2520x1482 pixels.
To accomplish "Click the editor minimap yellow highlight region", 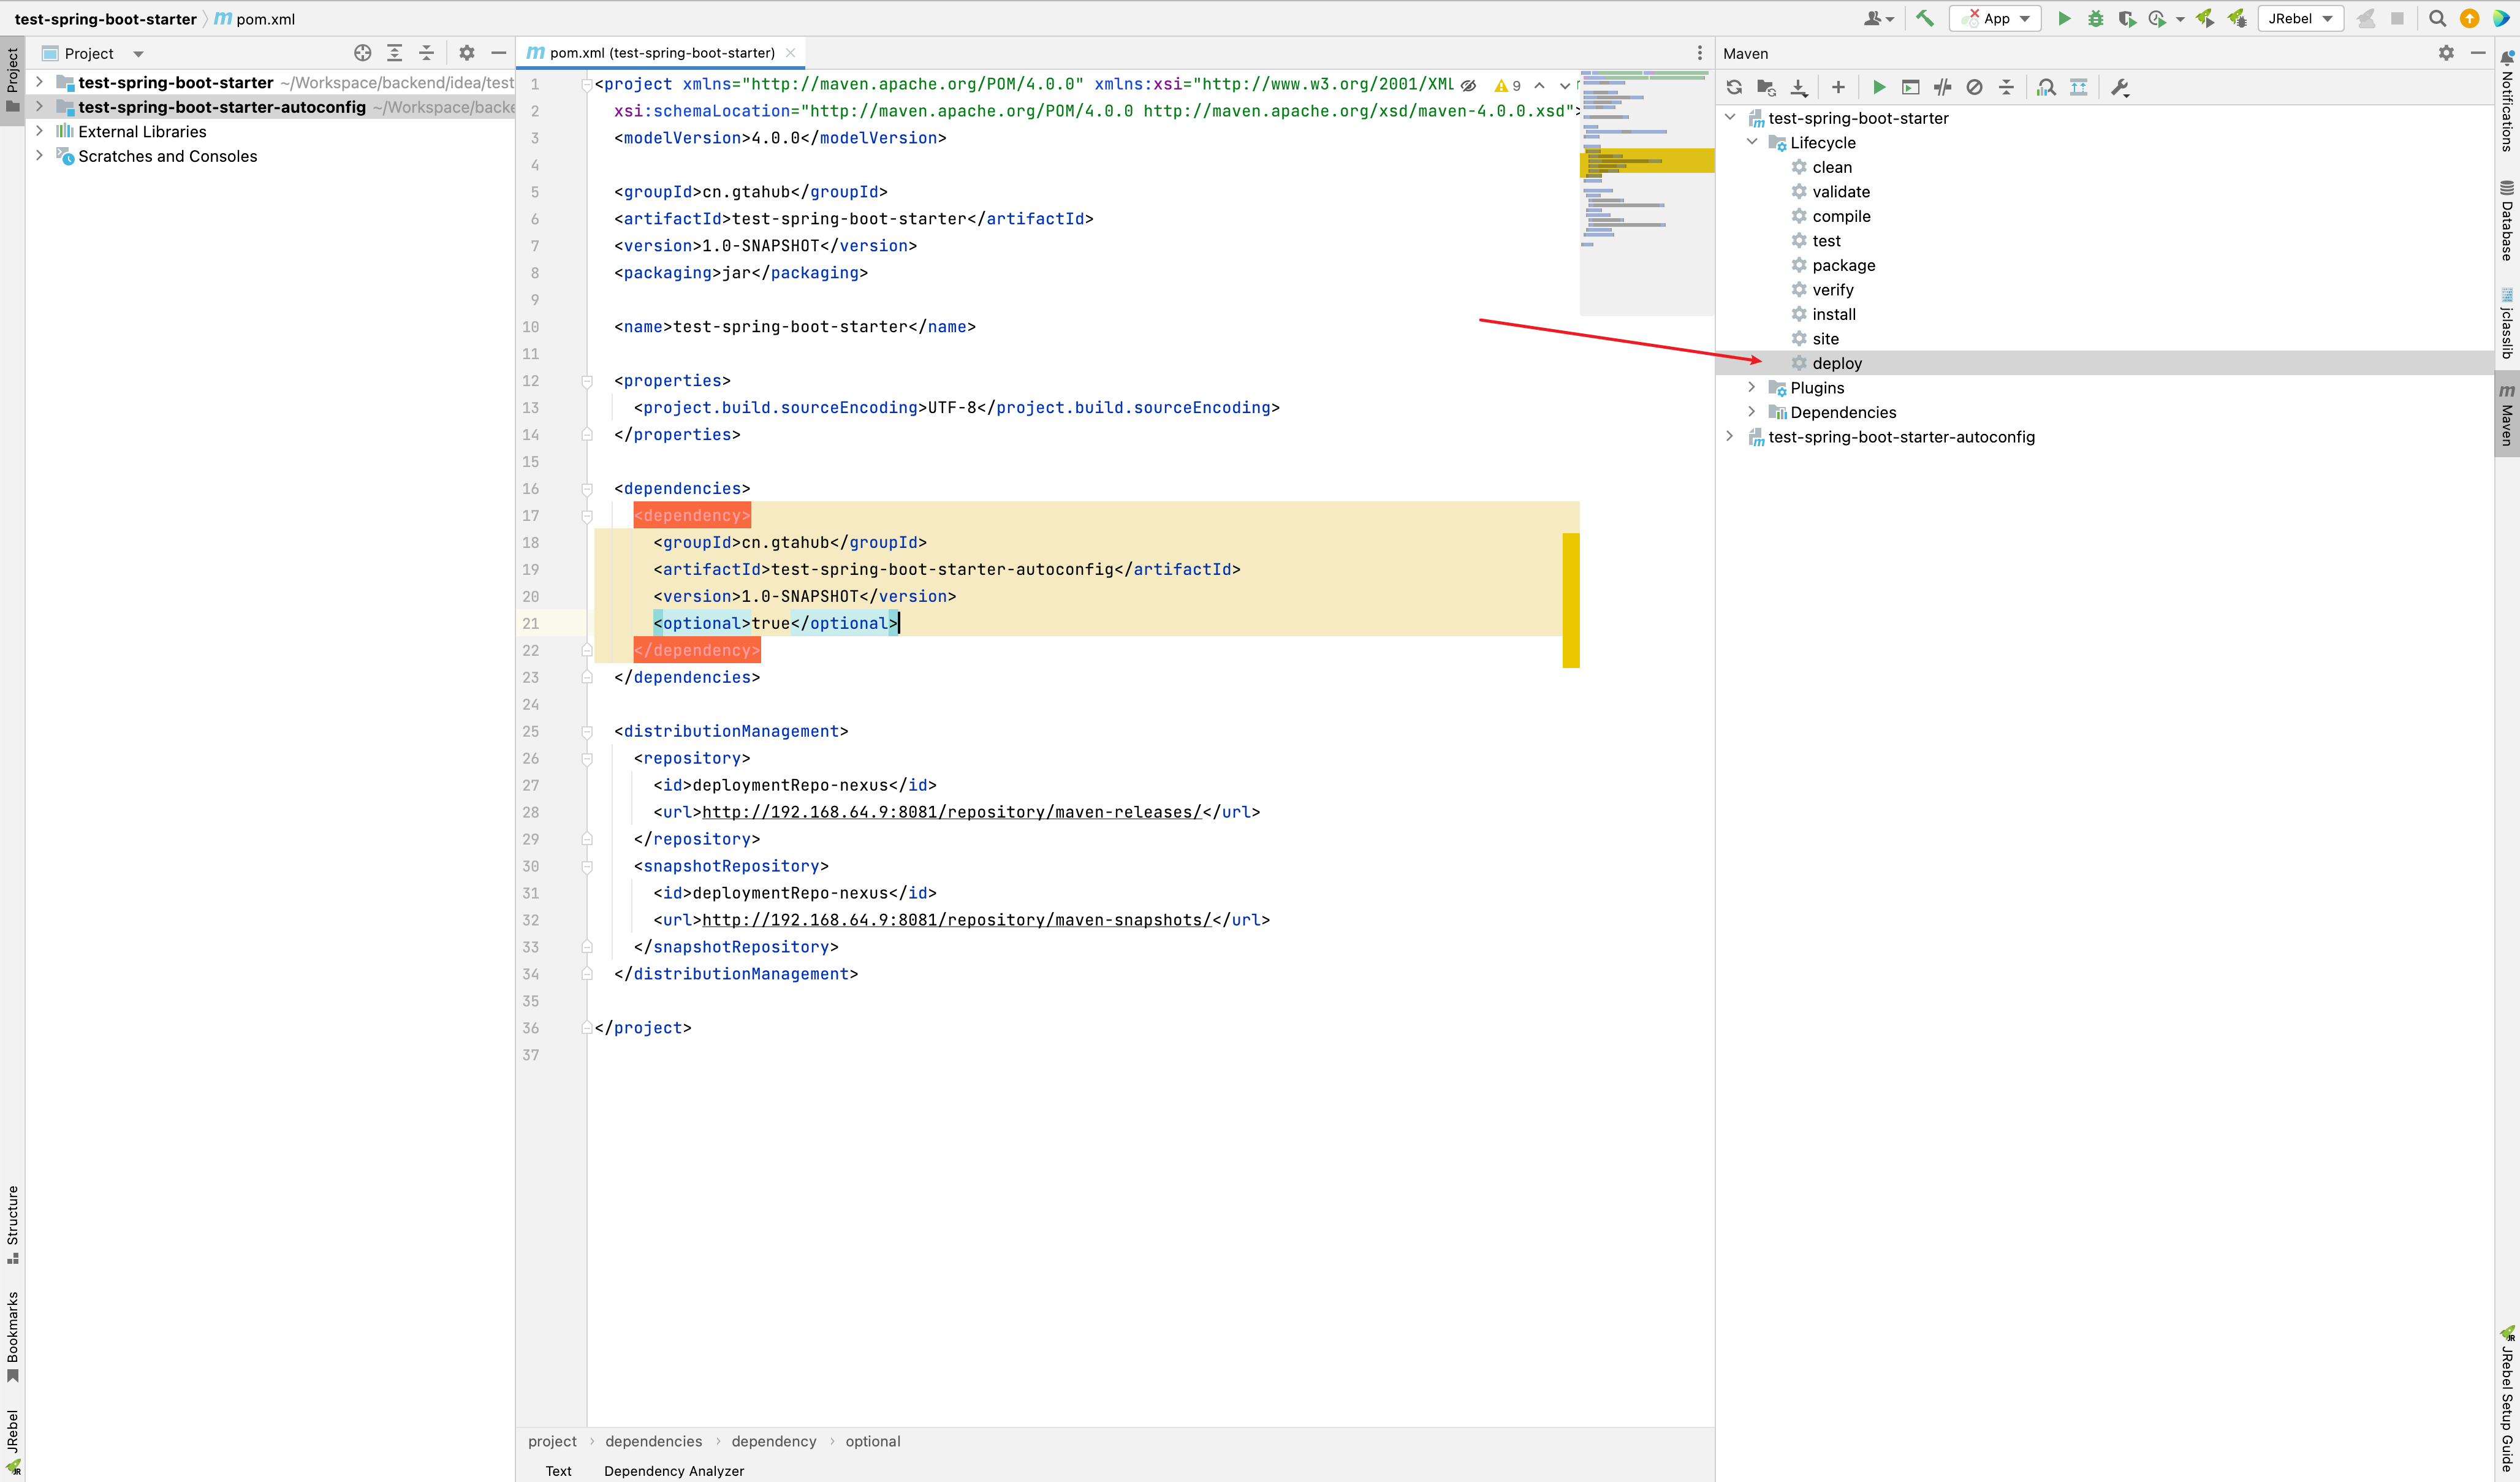I will pyautogui.click(x=1647, y=160).
